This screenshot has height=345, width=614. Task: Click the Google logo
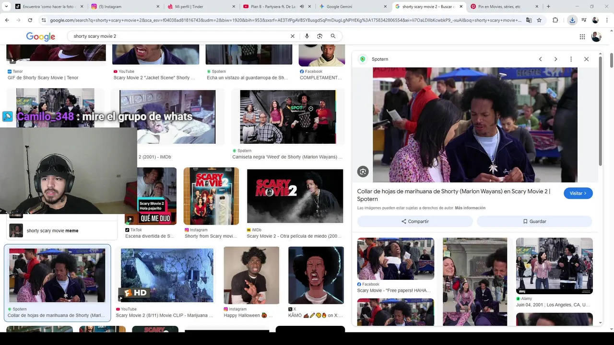point(41,36)
